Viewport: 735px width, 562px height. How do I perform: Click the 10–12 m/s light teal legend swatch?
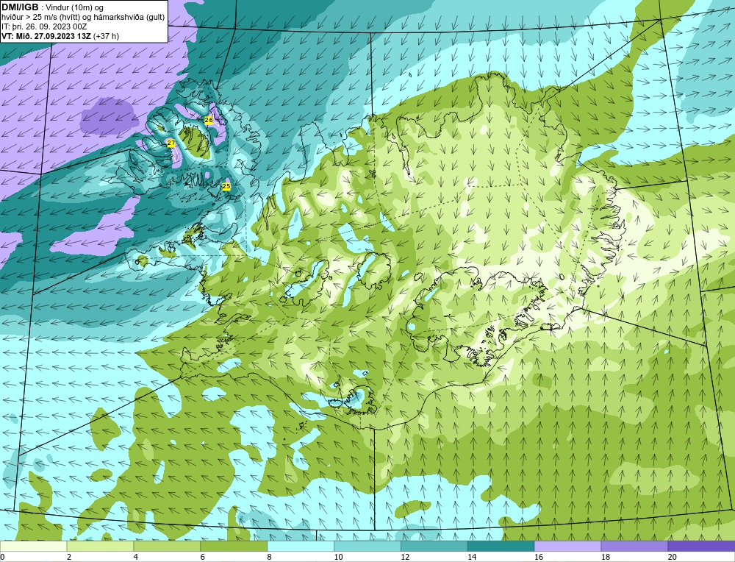pos(367,546)
